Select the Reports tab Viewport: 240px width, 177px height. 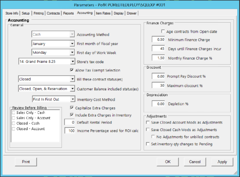(x=69, y=13)
